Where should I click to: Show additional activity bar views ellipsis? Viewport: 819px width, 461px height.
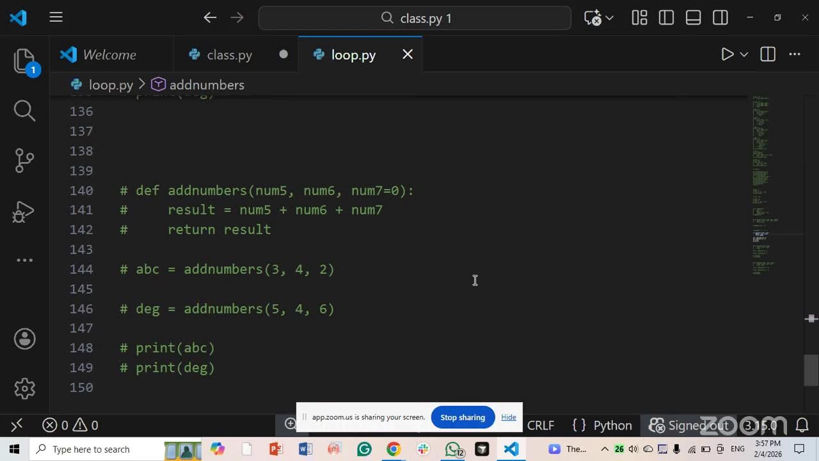click(24, 260)
